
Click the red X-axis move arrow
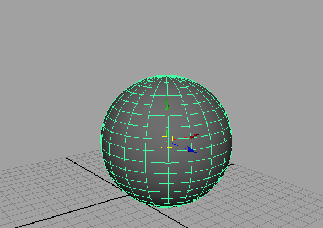click(195, 135)
